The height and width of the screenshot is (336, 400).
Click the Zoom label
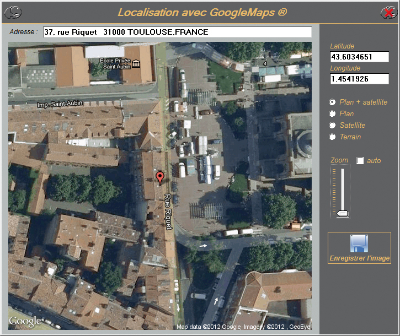(339, 160)
